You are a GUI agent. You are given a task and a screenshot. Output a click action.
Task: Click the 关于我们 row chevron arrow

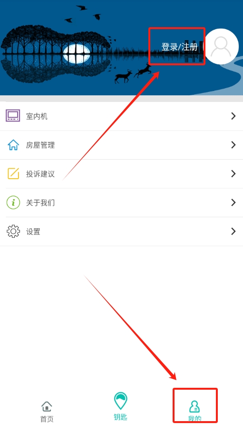233,202
